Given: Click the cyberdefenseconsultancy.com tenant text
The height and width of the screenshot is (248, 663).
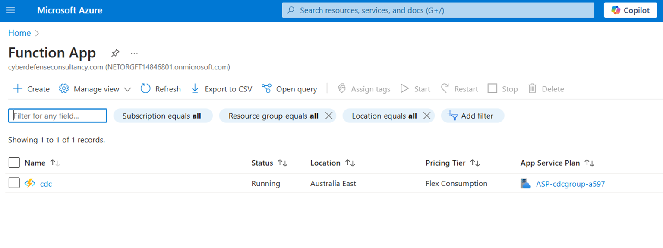Looking at the screenshot, I should pyautogui.click(x=119, y=67).
